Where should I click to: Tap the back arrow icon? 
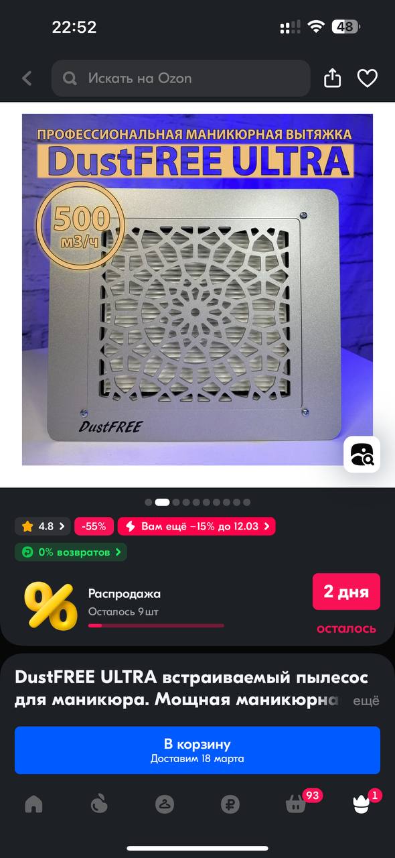[x=27, y=78]
